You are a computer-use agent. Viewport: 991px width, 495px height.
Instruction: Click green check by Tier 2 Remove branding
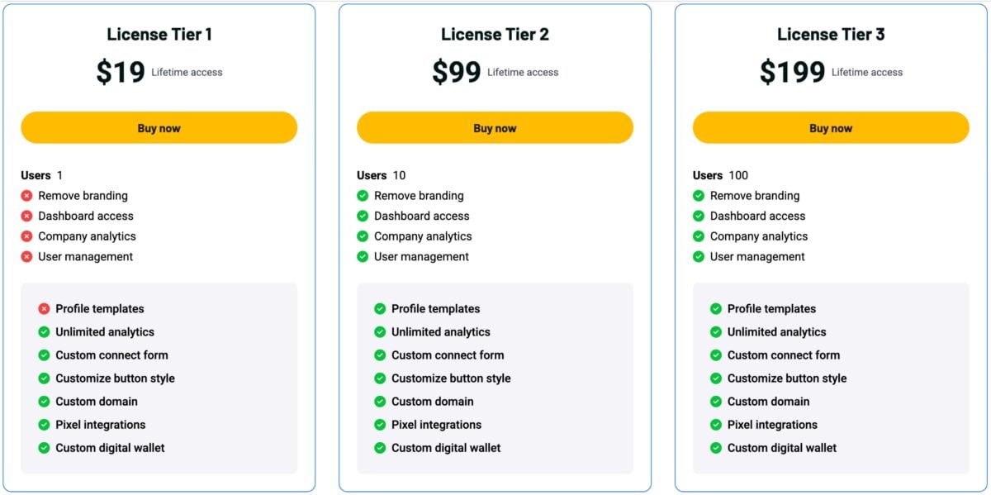pyautogui.click(x=363, y=196)
